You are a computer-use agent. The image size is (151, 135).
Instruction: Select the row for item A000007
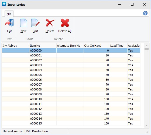point(71,85)
